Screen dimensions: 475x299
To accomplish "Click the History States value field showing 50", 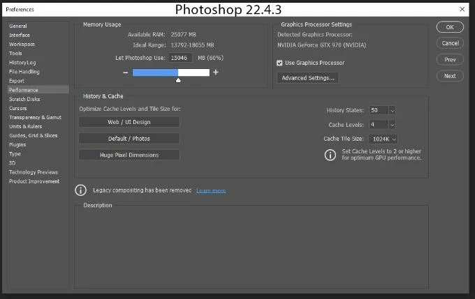I will (x=379, y=110).
